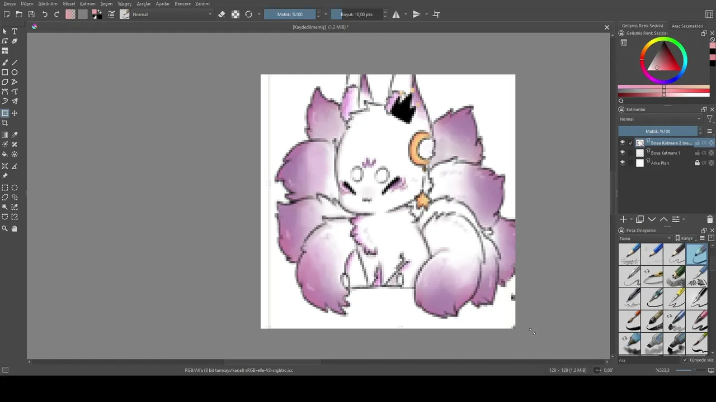Image resolution: width=716 pixels, height=402 pixels.
Task: Redo the last undone action
Action: 56,15
